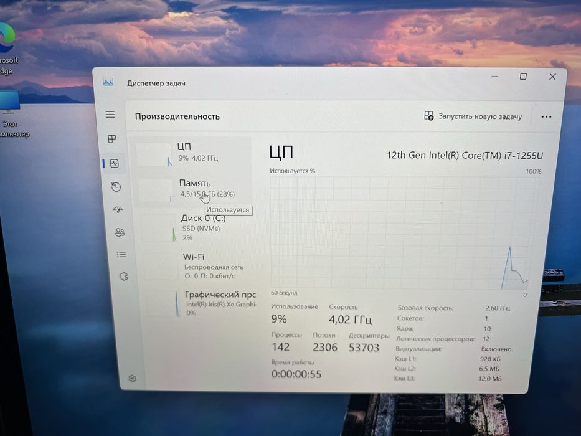Click the 9% usage value
Screen dimensions: 581x436
point(278,319)
